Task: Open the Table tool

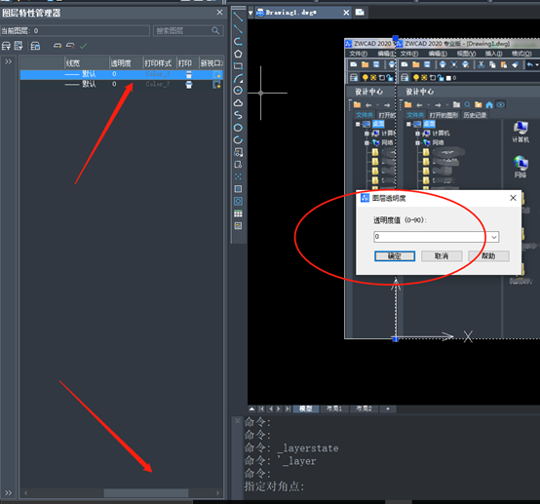Action: (x=238, y=213)
